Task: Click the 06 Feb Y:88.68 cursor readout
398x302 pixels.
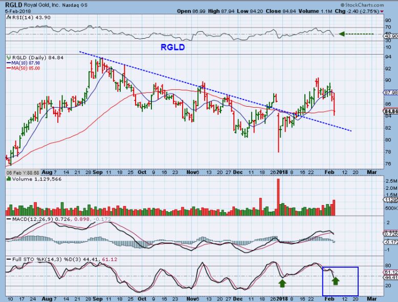Action: [23, 172]
